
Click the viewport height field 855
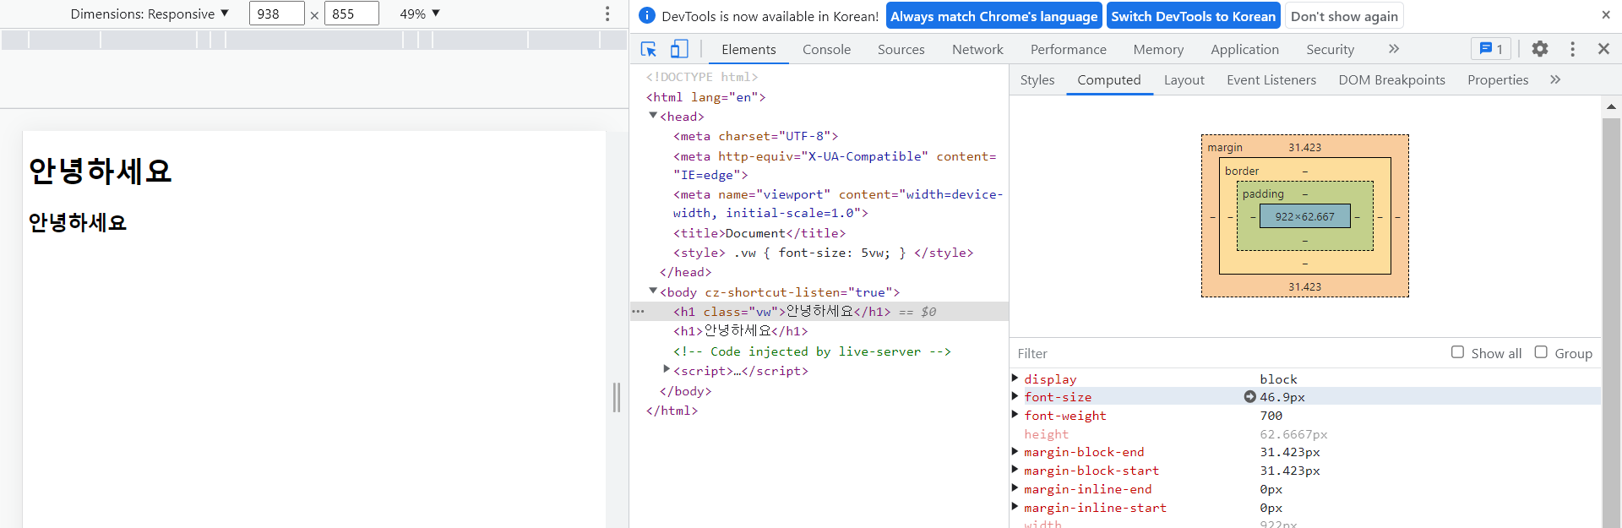pos(351,14)
